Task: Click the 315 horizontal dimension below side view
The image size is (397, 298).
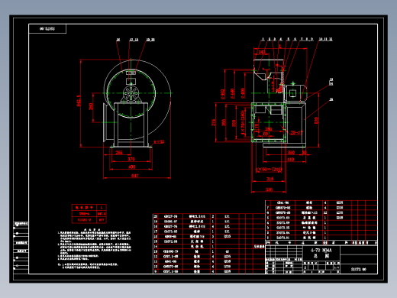Action: click(270, 179)
